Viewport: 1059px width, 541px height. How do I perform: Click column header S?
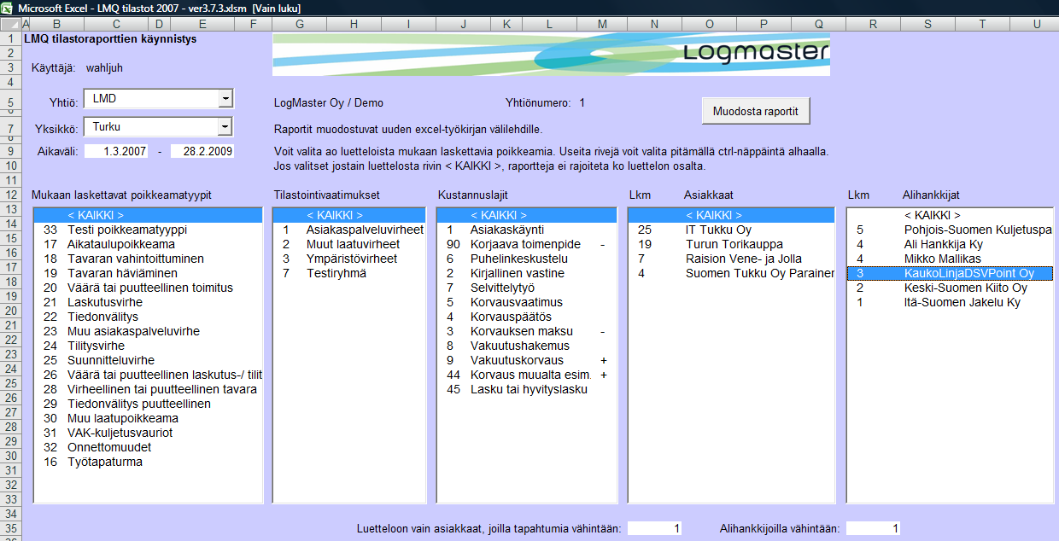927,24
